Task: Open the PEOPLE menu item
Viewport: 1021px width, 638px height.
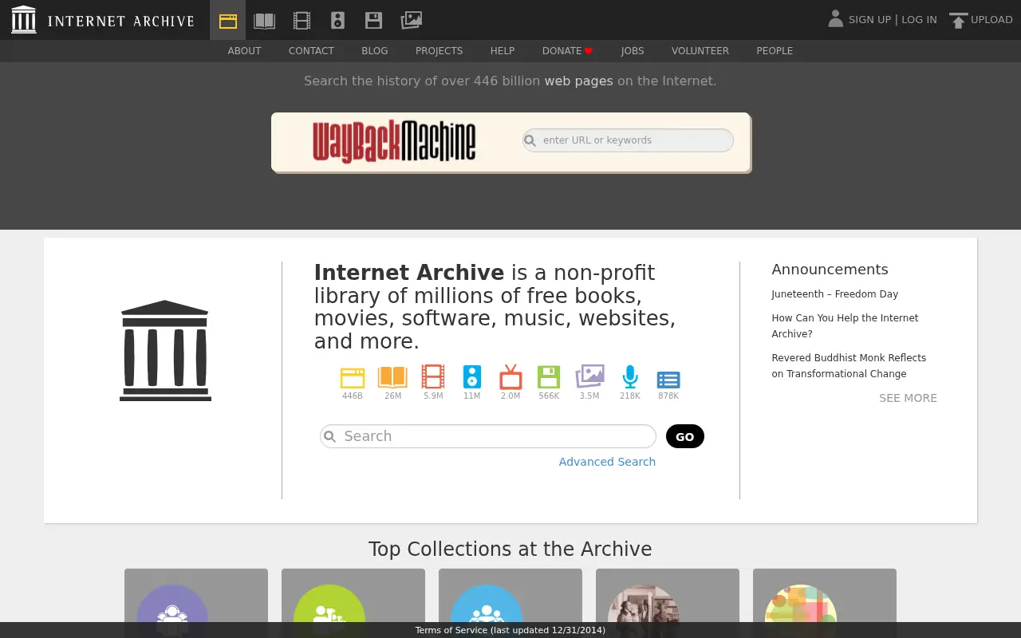Action: [x=775, y=51]
